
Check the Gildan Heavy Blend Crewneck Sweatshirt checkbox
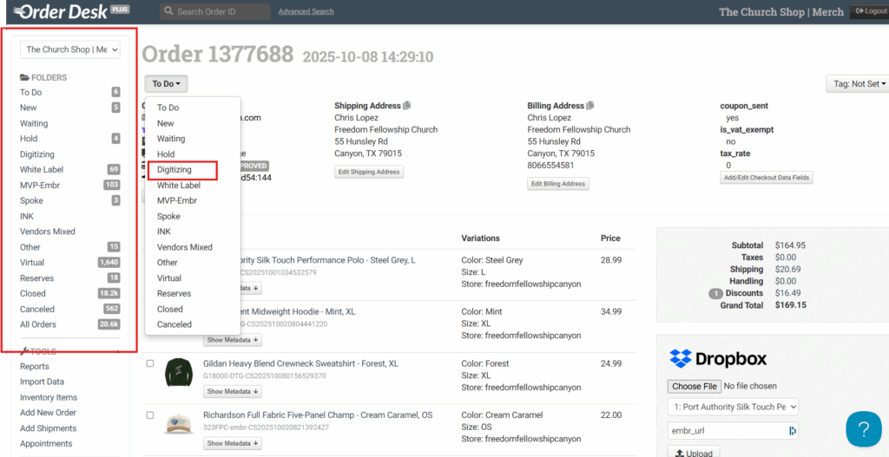pos(150,363)
